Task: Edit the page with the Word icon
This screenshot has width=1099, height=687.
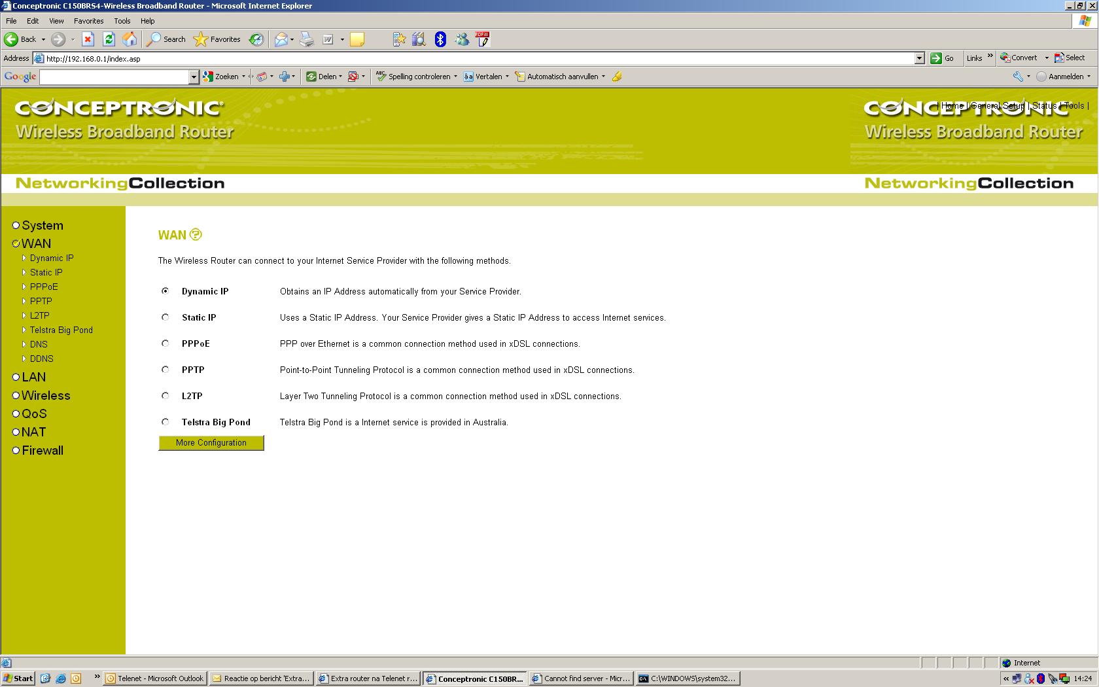Action: [x=328, y=39]
